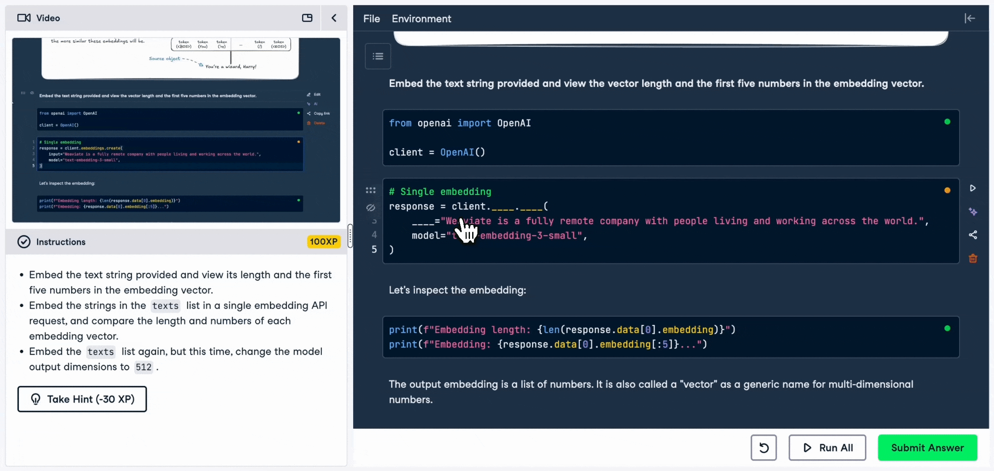Viewport: 994px width, 471px height.
Task: Collapse the Video panel with back chevron
Action: click(334, 18)
